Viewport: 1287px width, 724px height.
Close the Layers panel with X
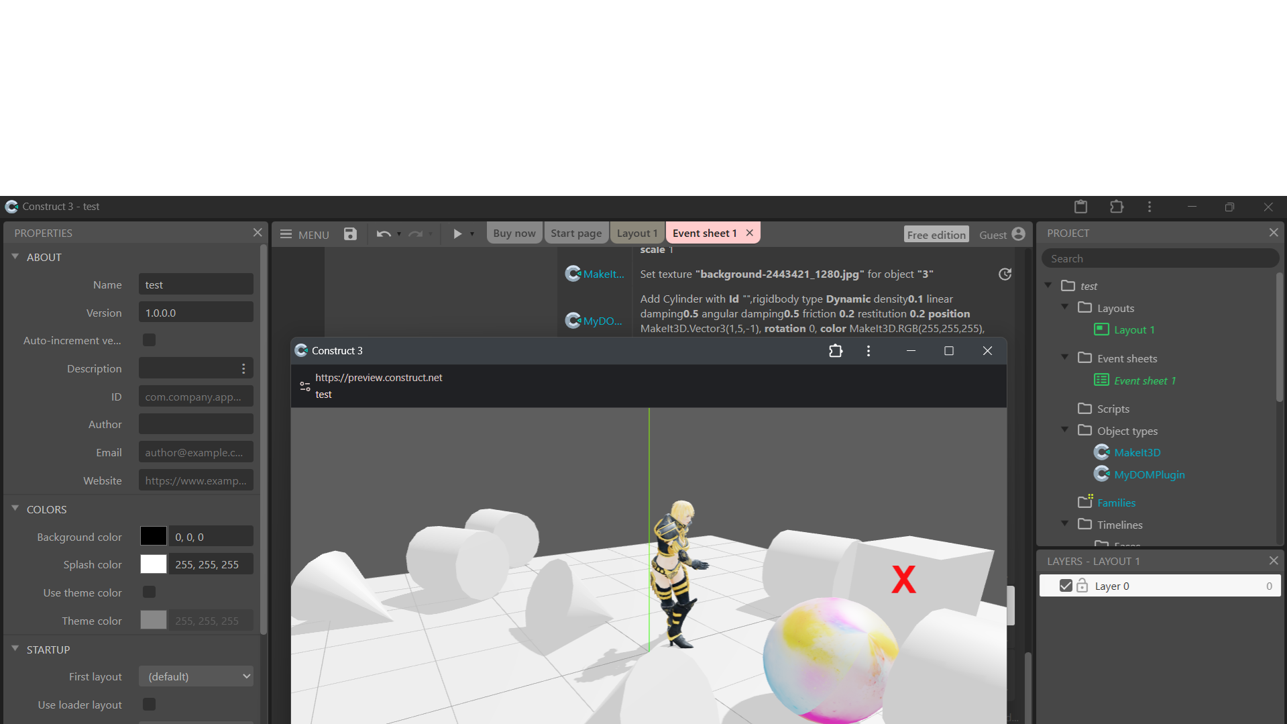pos(1274,560)
